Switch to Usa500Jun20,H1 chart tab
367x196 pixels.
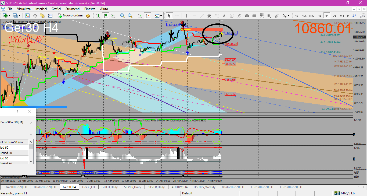pos(16,187)
